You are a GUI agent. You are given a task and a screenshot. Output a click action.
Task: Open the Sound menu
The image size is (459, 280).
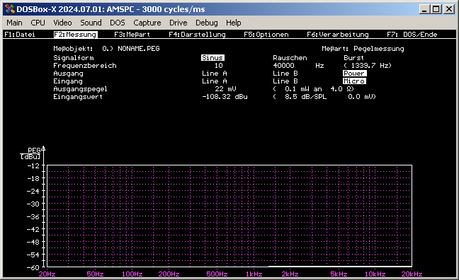(x=91, y=23)
